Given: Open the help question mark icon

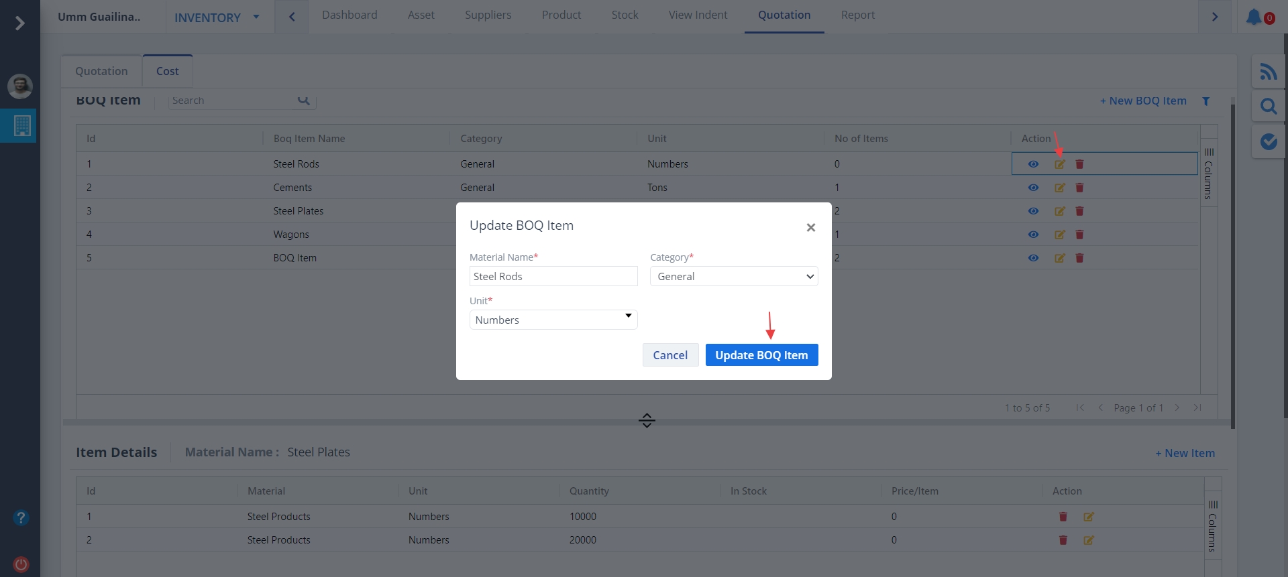Looking at the screenshot, I should tap(21, 518).
